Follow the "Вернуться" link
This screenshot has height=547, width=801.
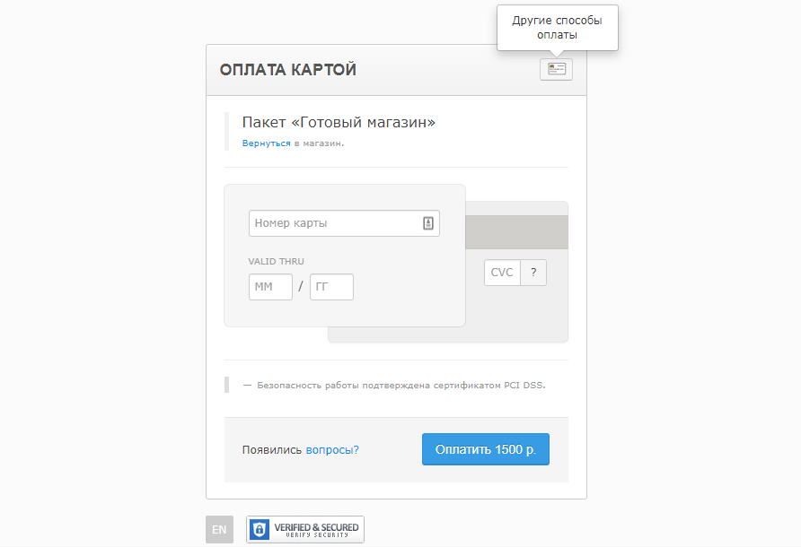pos(266,143)
